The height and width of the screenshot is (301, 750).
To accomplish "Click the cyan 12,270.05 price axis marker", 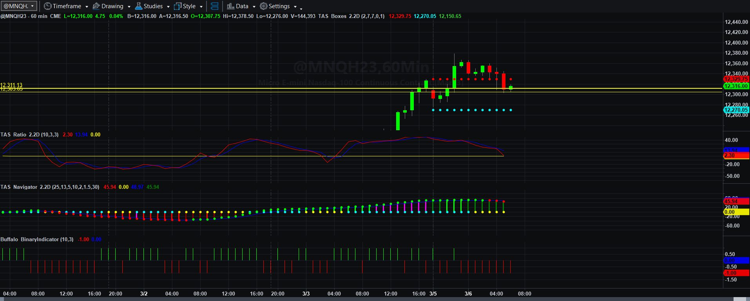I will pyautogui.click(x=736, y=110).
